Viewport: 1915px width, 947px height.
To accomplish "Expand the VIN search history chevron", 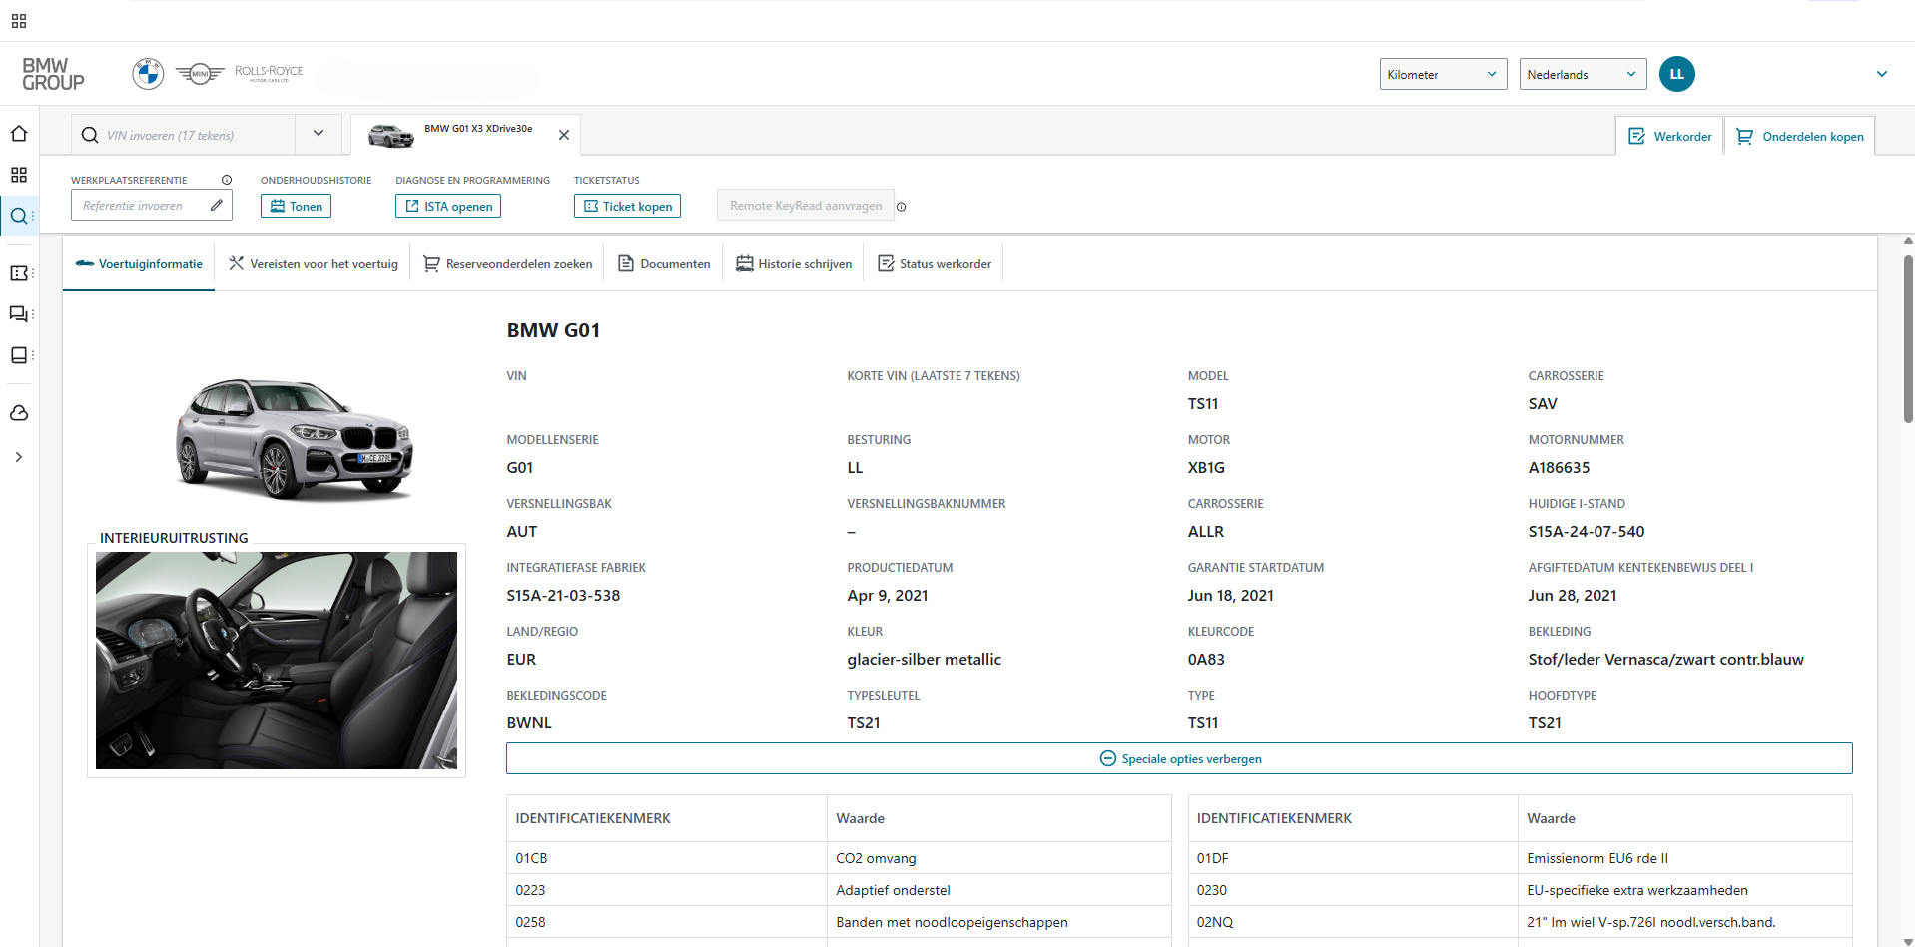I will tap(319, 133).
